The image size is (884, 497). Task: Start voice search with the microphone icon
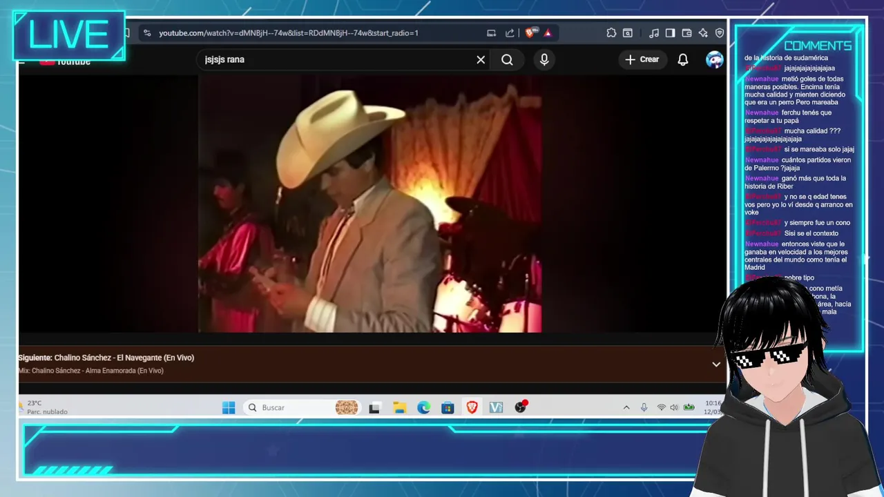(x=544, y=60)
